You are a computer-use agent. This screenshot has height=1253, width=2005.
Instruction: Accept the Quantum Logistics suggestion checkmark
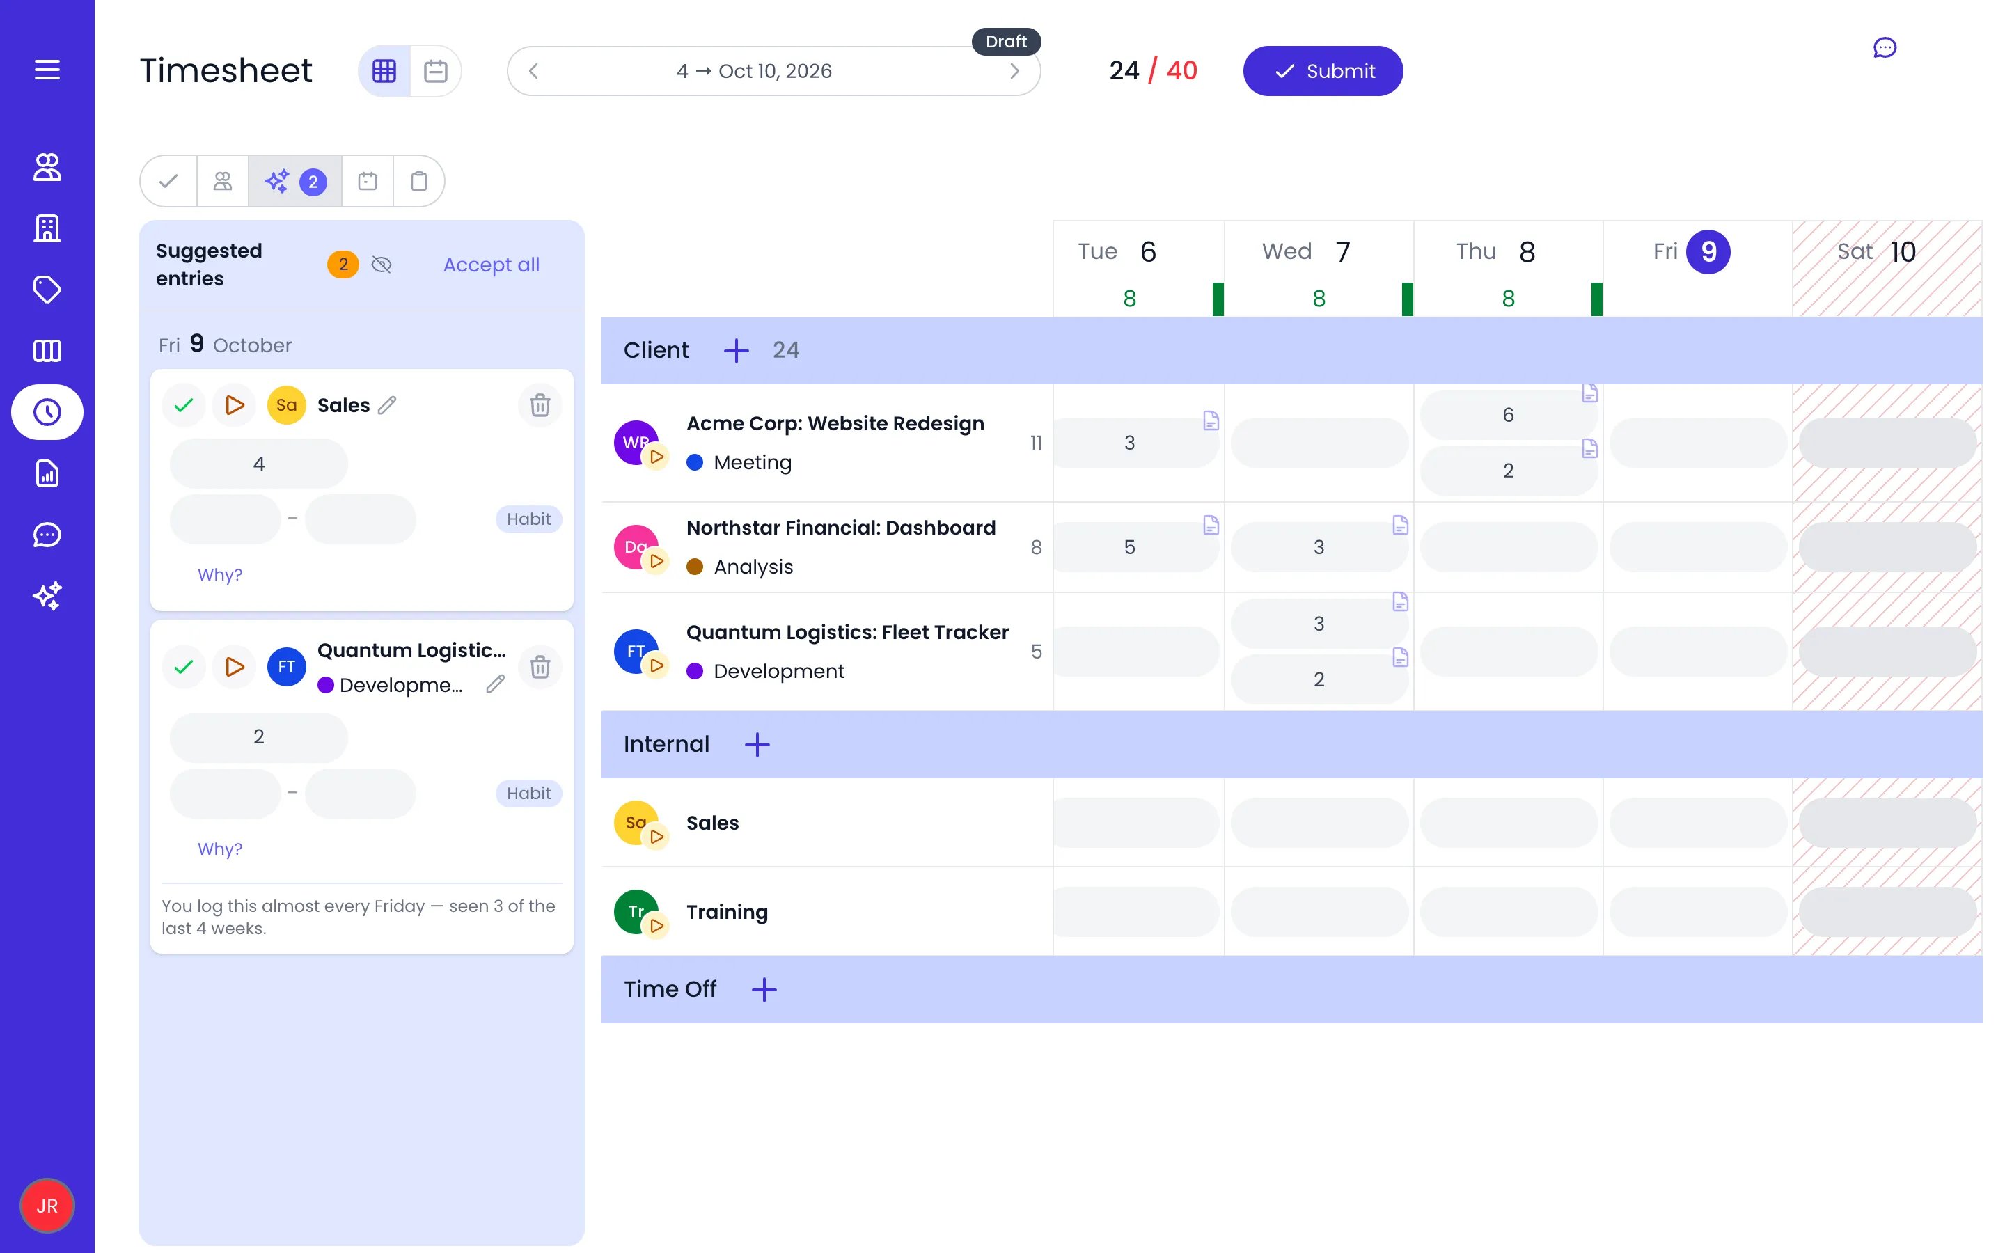[184, 666]
